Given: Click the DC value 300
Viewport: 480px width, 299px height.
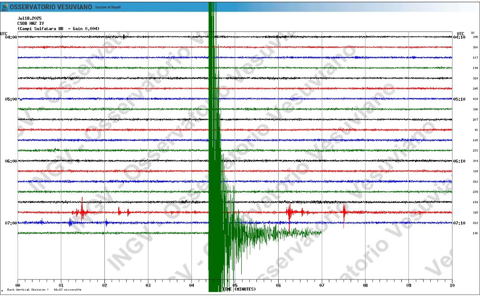Looking at the screenshot, I should coord(475,47).
